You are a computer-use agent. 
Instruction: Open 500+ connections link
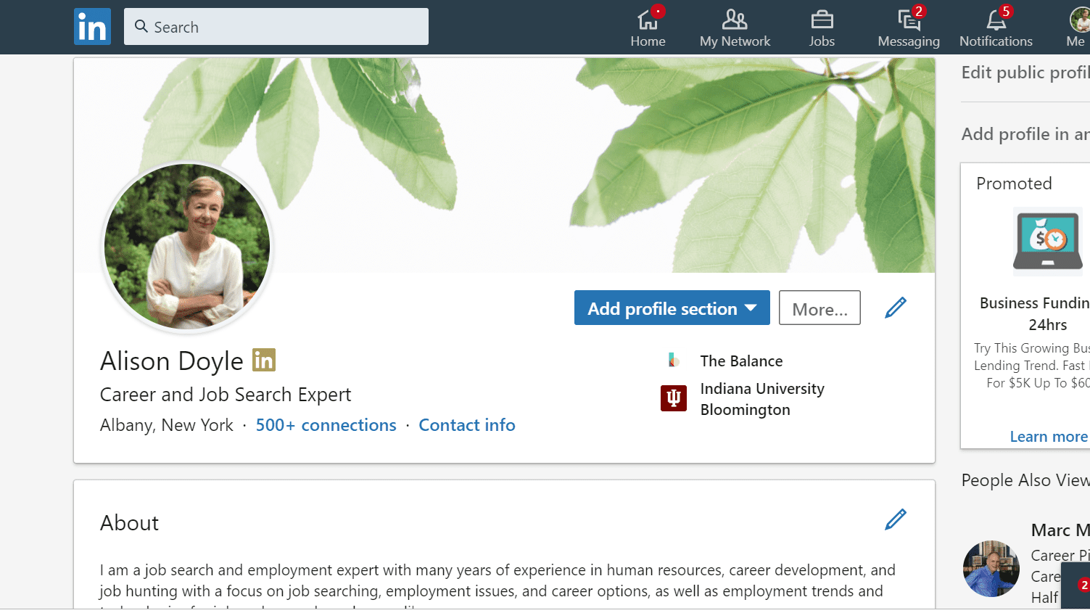[326, 425]
